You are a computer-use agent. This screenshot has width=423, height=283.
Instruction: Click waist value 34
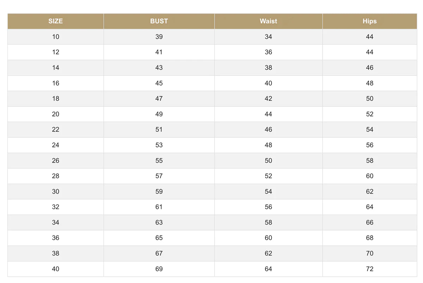click(x=268, y=37)
